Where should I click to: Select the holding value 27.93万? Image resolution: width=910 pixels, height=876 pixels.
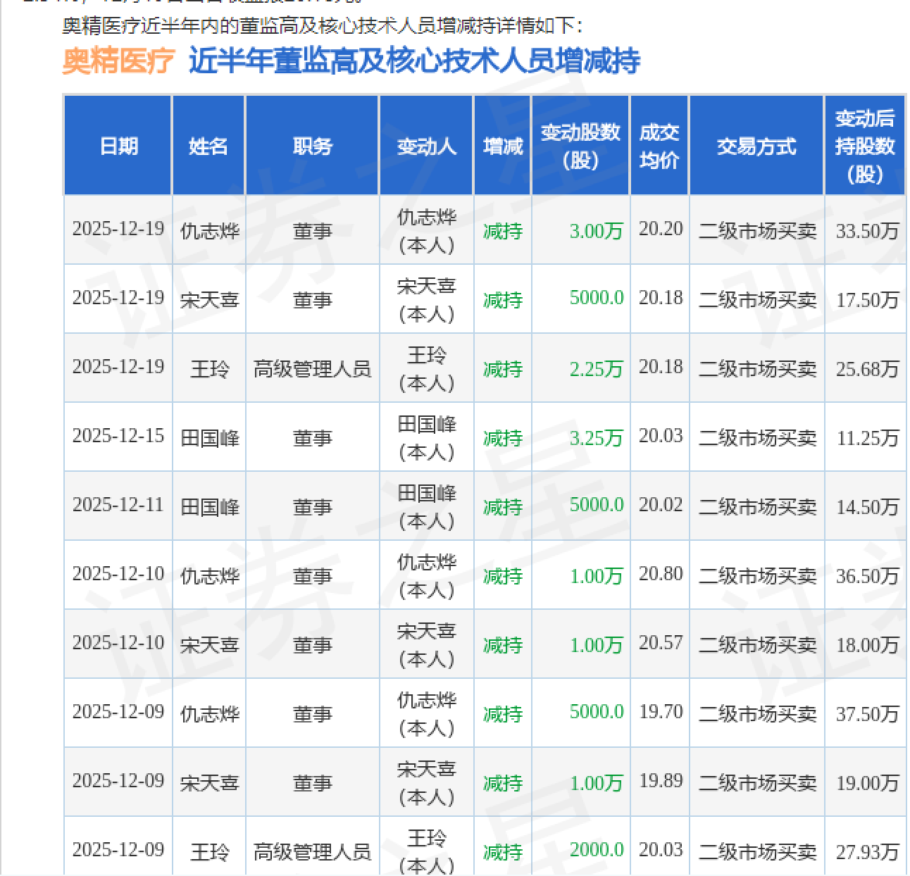[x=867, y=852]
